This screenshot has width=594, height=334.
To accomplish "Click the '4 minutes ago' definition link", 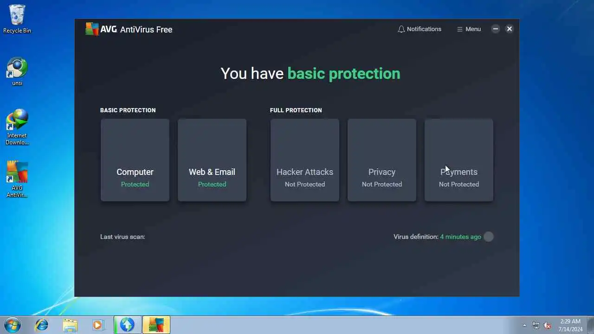I will click(x=460, y=237).
